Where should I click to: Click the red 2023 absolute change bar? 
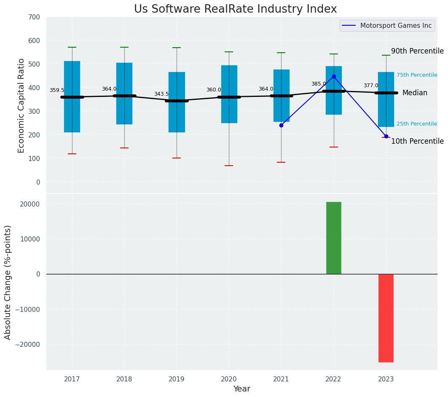(386, 318)
